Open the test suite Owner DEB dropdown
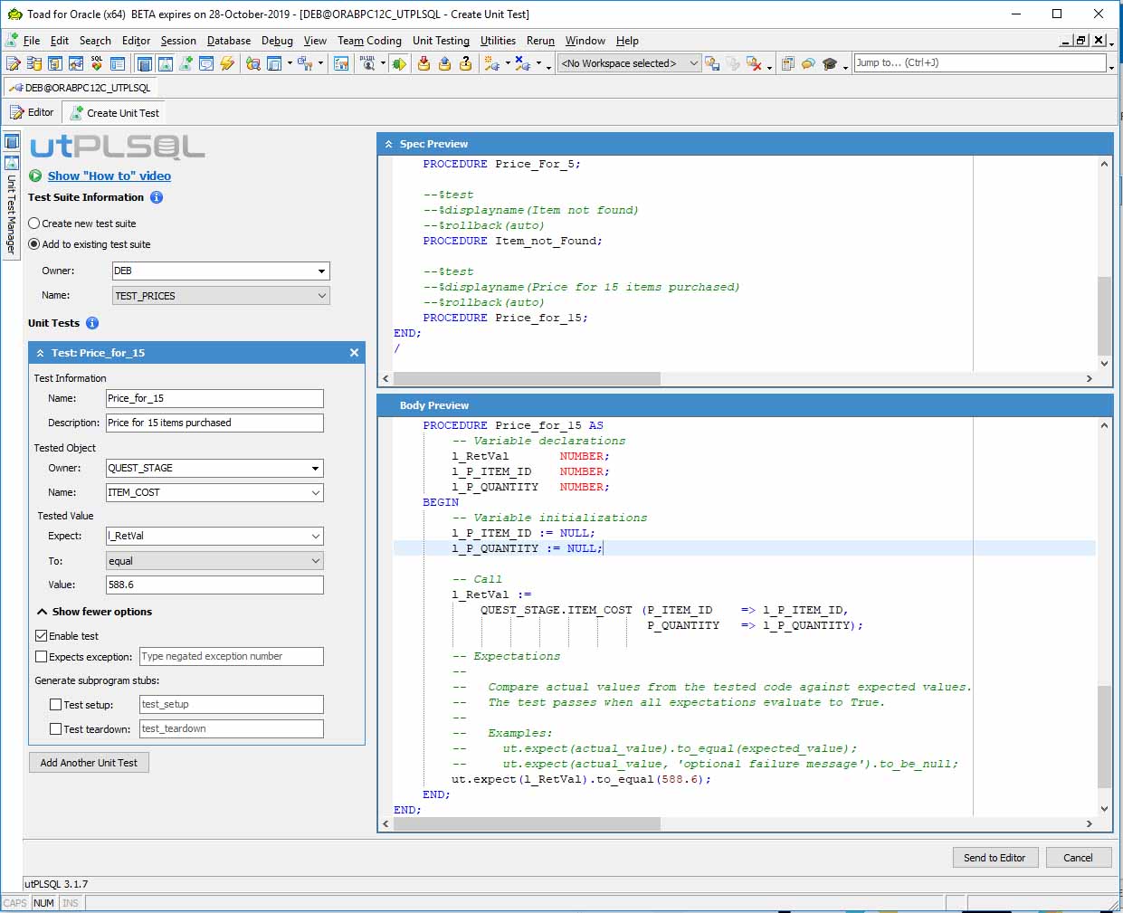Viewport: 1123px width, 913px height. pos(321,271)
